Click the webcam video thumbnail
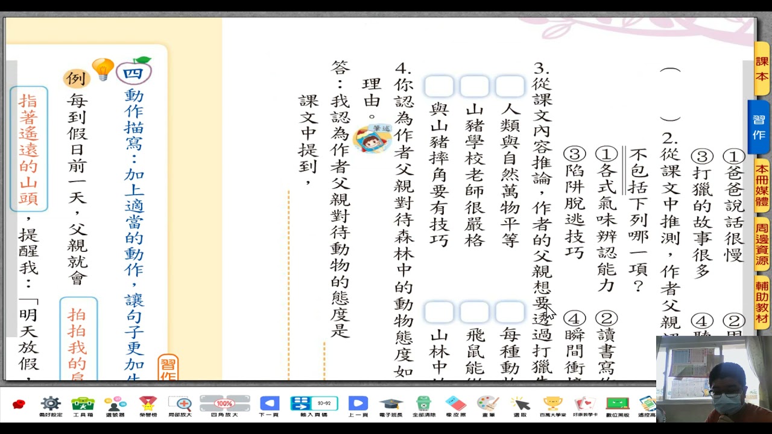772x434 pixels. click(714, 379)
